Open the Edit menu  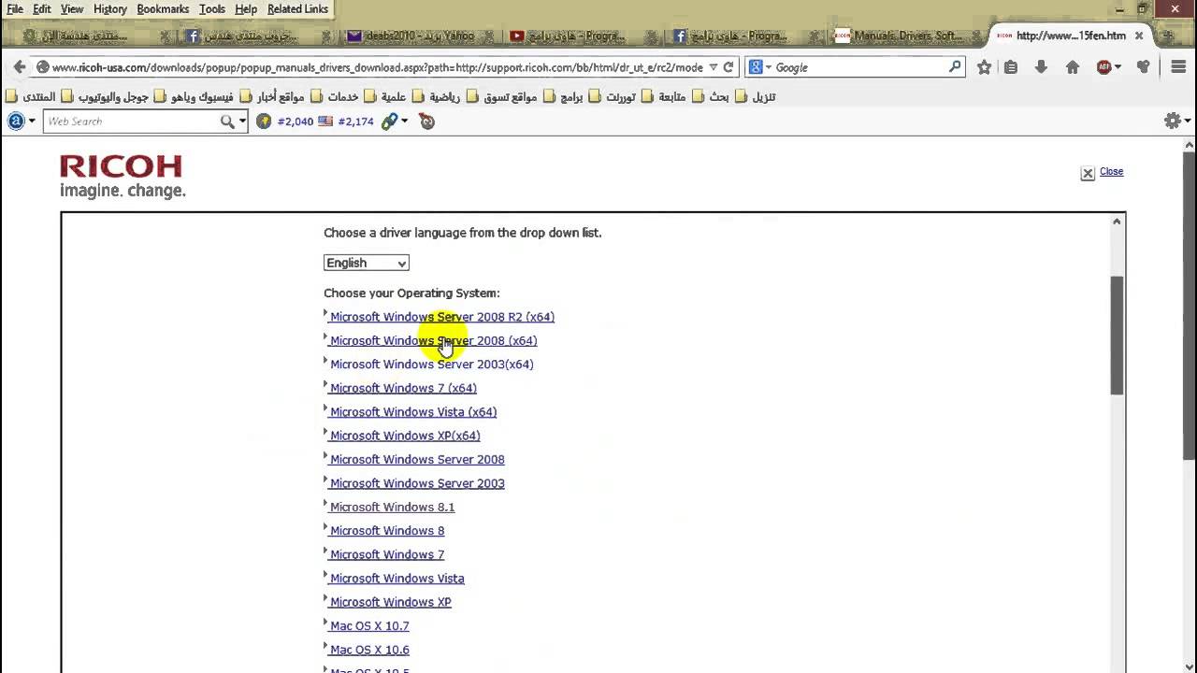42,8
